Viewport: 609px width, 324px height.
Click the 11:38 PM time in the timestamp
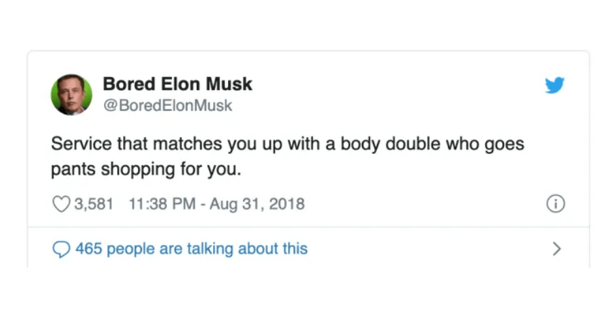pyautogui.click(x=162, y=204)
